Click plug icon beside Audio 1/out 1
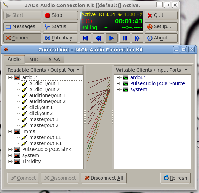 pyautogui.click(x=24, y=83)
